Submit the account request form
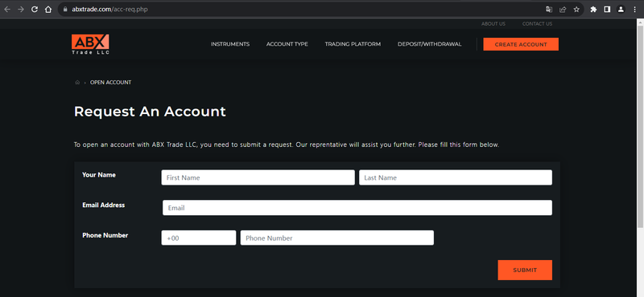This screenshot has height=297, width=644. click(525, 270)
